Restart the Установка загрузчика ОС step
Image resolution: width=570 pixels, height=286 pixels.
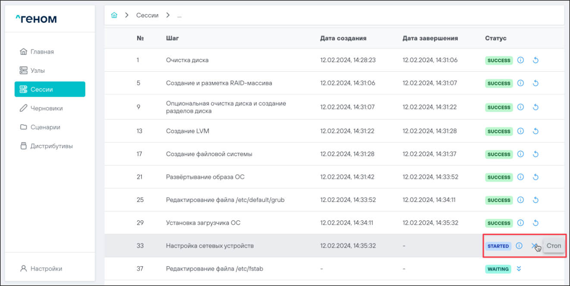coord(536,223)
